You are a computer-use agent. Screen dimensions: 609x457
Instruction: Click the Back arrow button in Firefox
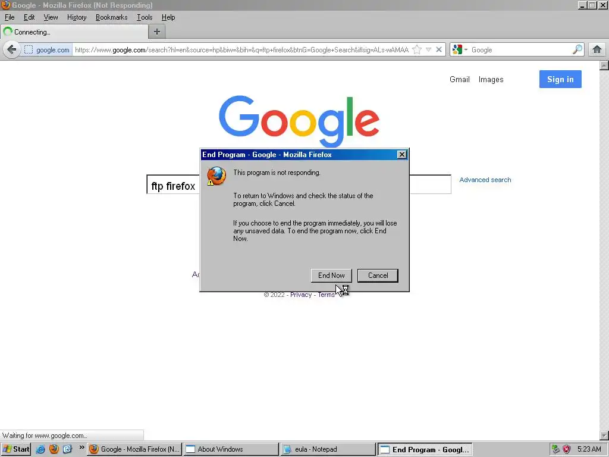click(x=12, y=50)
